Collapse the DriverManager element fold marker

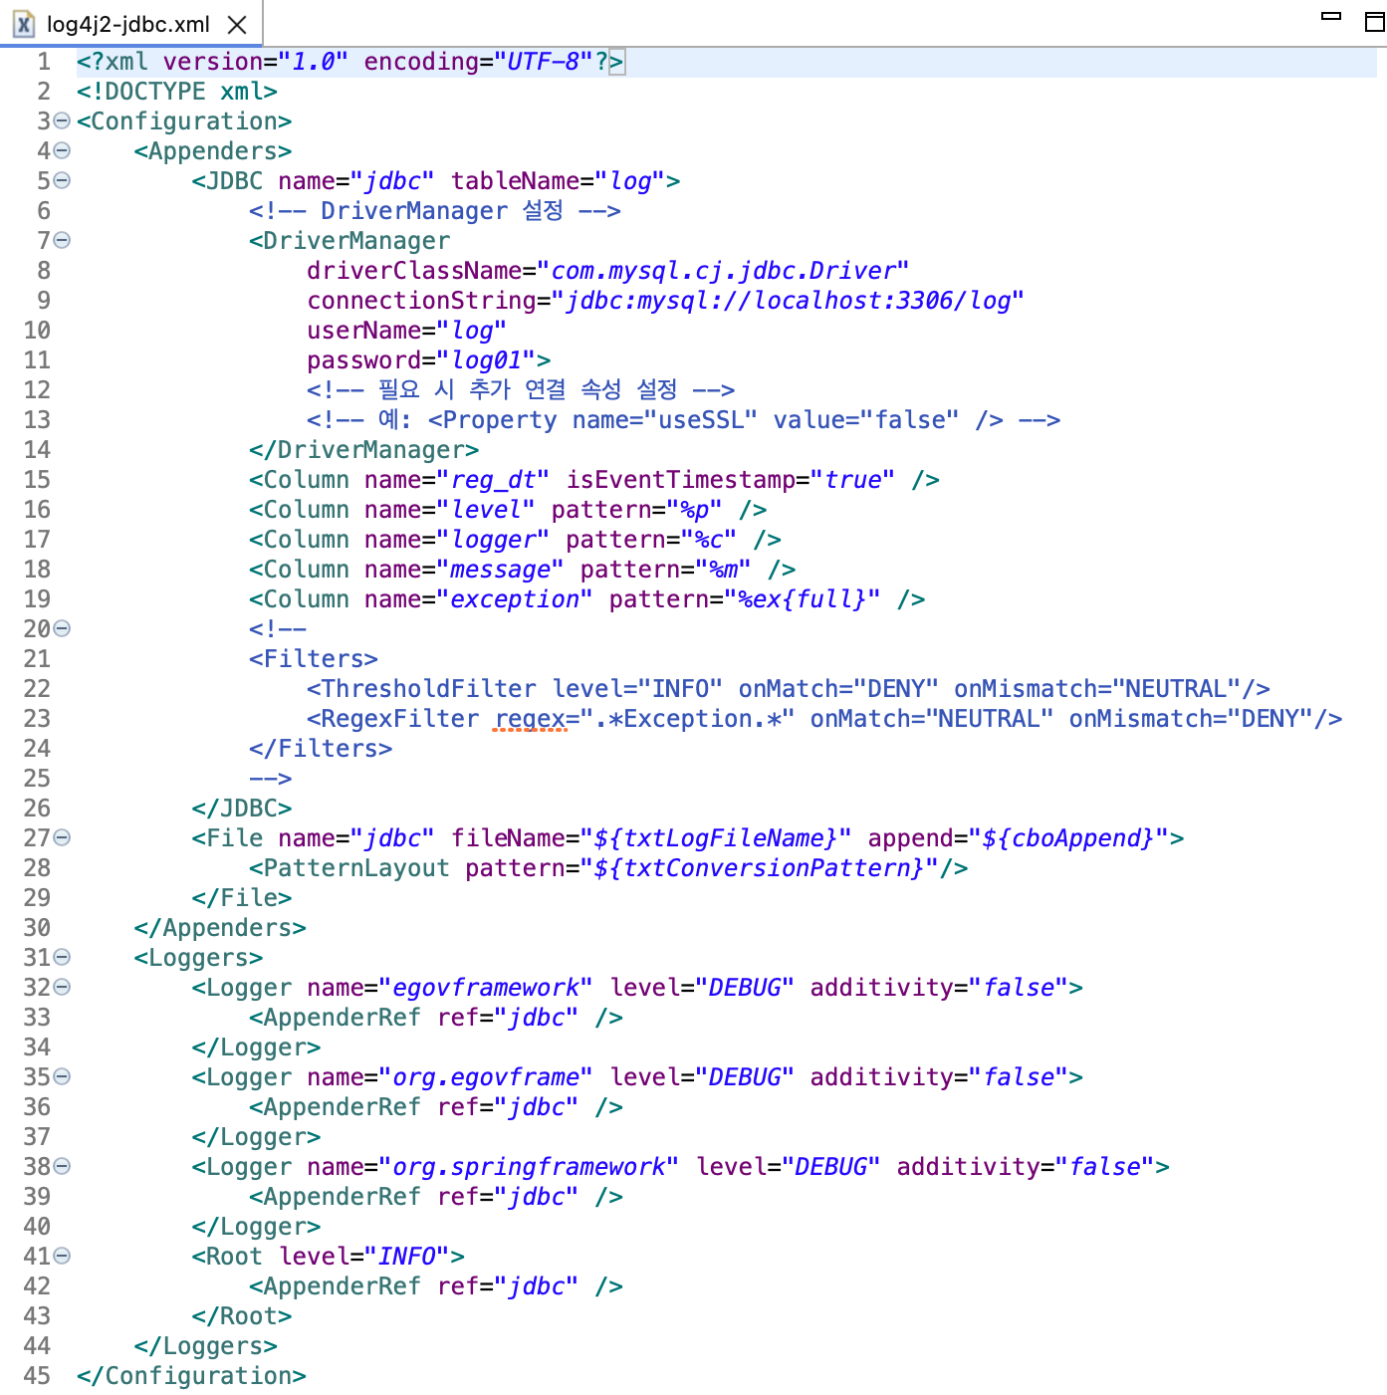point(60,240)
